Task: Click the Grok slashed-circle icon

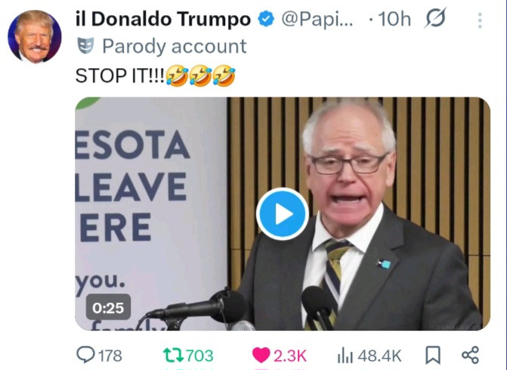Action: click(x=435, y=18)
